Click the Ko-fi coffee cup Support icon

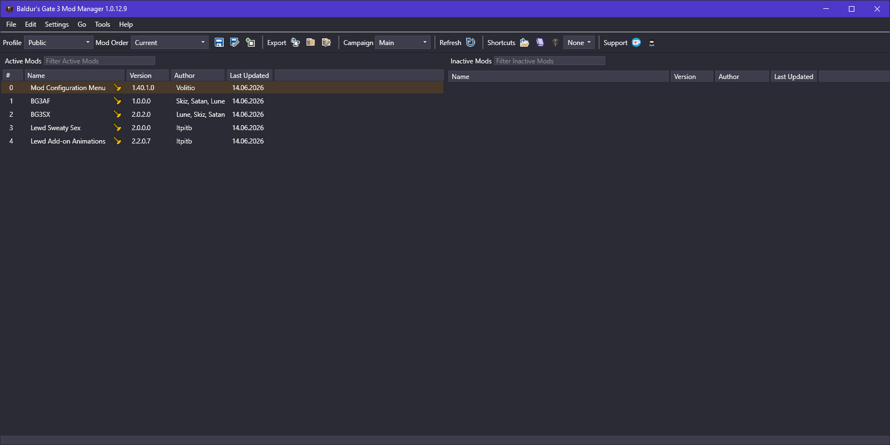(636, 42)
